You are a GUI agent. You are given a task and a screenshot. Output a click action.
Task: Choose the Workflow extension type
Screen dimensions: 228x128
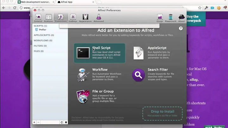coord(99,75)
